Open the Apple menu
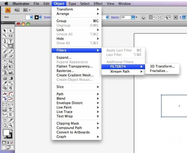 tap(6, 4)
